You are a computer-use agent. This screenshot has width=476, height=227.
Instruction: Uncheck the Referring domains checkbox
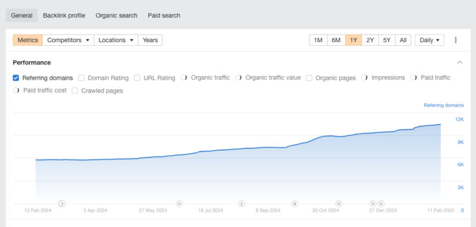(16, 78)
